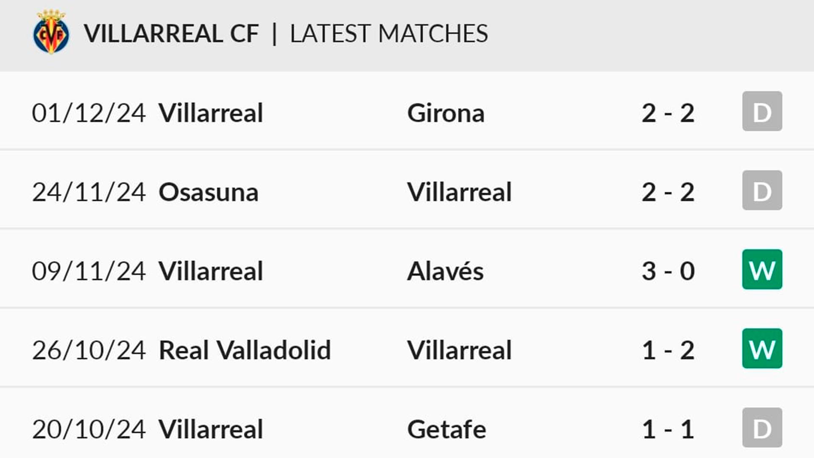Open Getafe team link
The width and height of the screenshot is (814, 458).
pos(446,429)
